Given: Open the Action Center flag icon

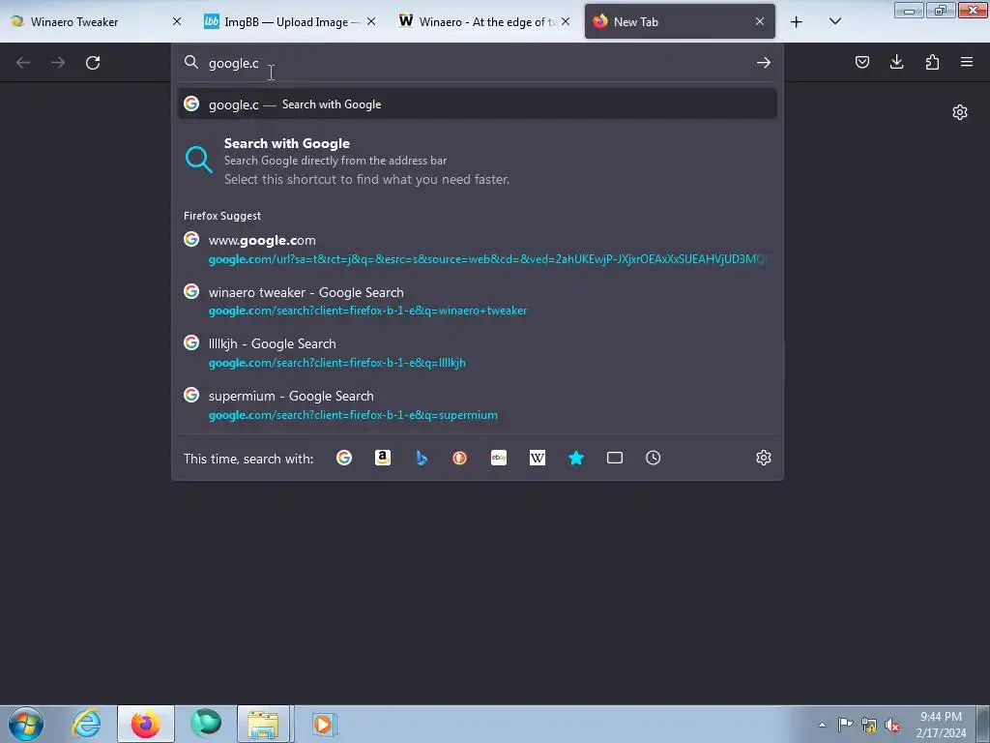Looking at the screenshot, I should pos(845,725).
